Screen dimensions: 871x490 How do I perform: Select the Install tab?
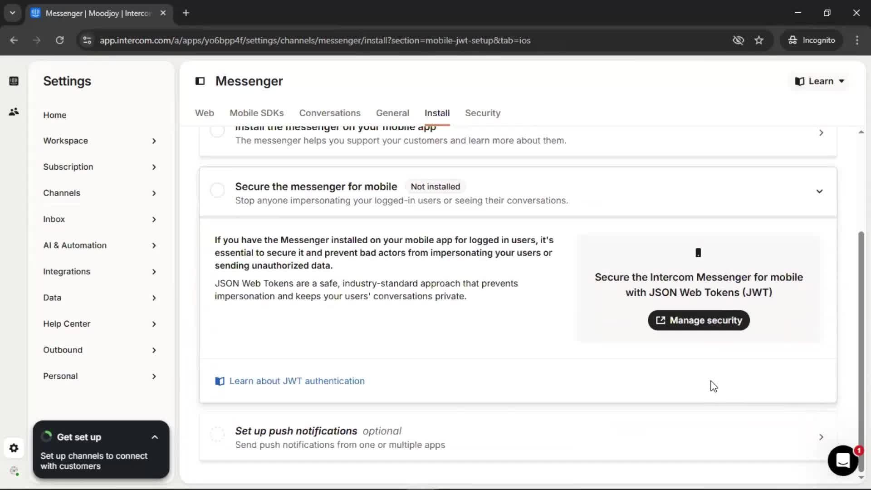tap(437, 113)
